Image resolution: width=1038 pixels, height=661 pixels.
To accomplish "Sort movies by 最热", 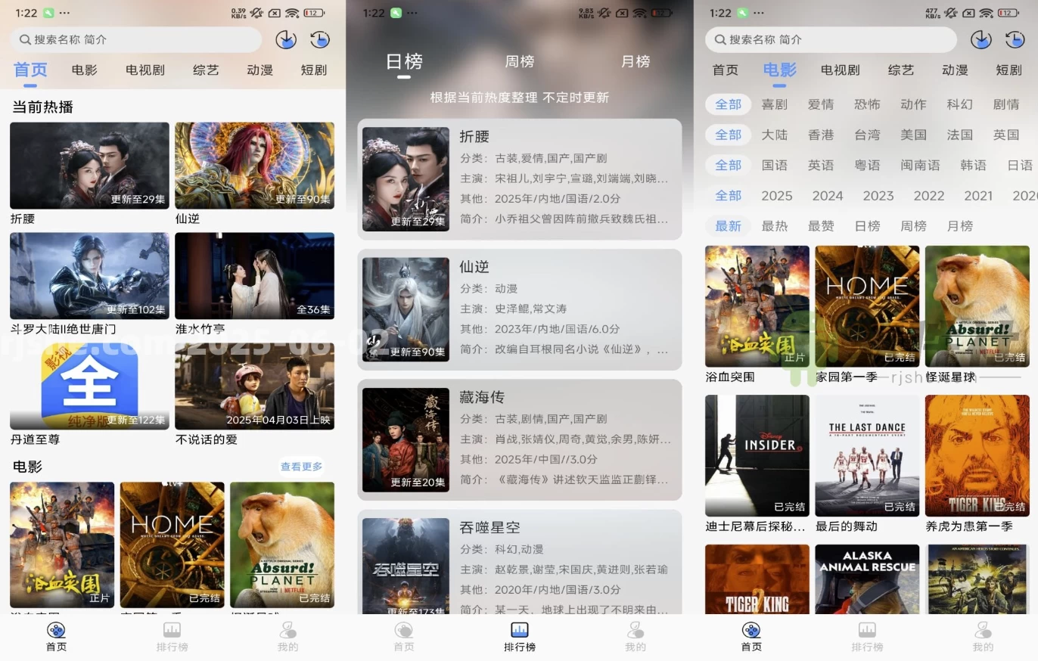I will tap(774, 225).
